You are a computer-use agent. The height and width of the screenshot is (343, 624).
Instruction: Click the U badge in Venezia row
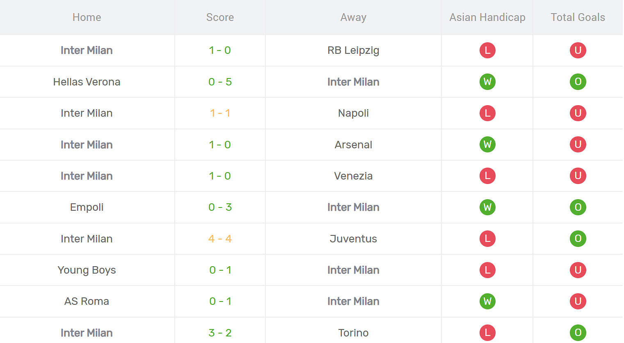pos(578,176)
